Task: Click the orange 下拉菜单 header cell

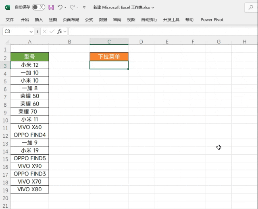Action: (109, 57)
